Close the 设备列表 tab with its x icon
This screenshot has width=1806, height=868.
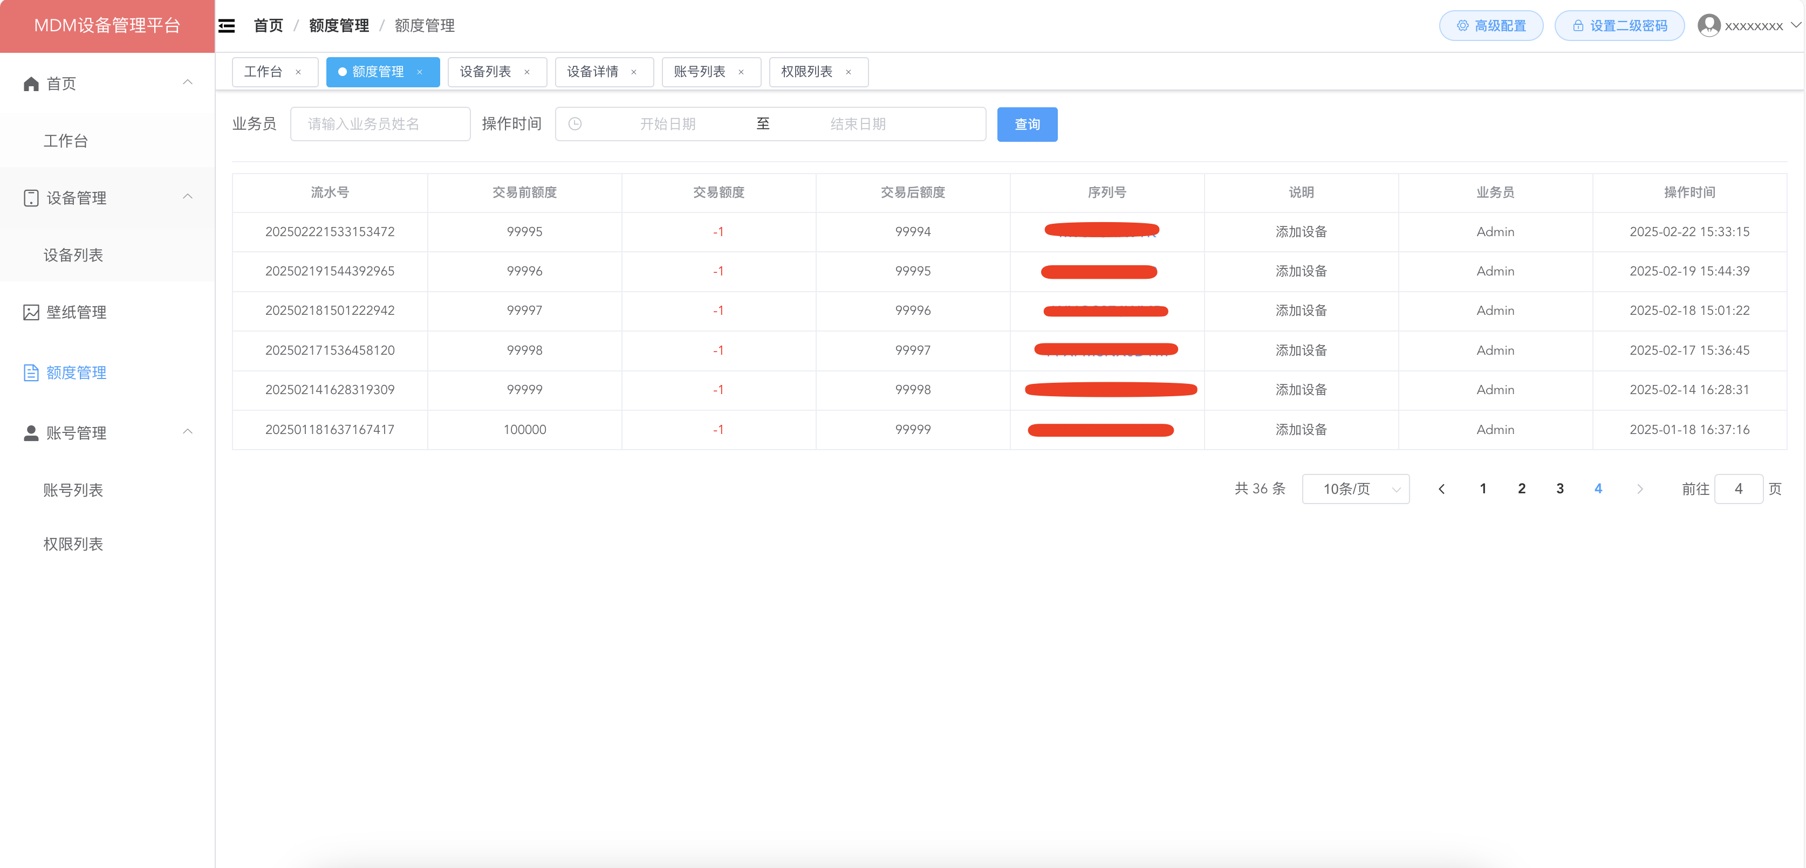click(x=526, y=72)
